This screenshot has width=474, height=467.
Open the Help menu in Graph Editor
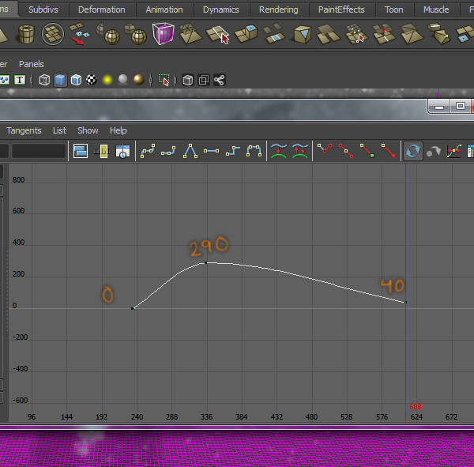point(118,130)
